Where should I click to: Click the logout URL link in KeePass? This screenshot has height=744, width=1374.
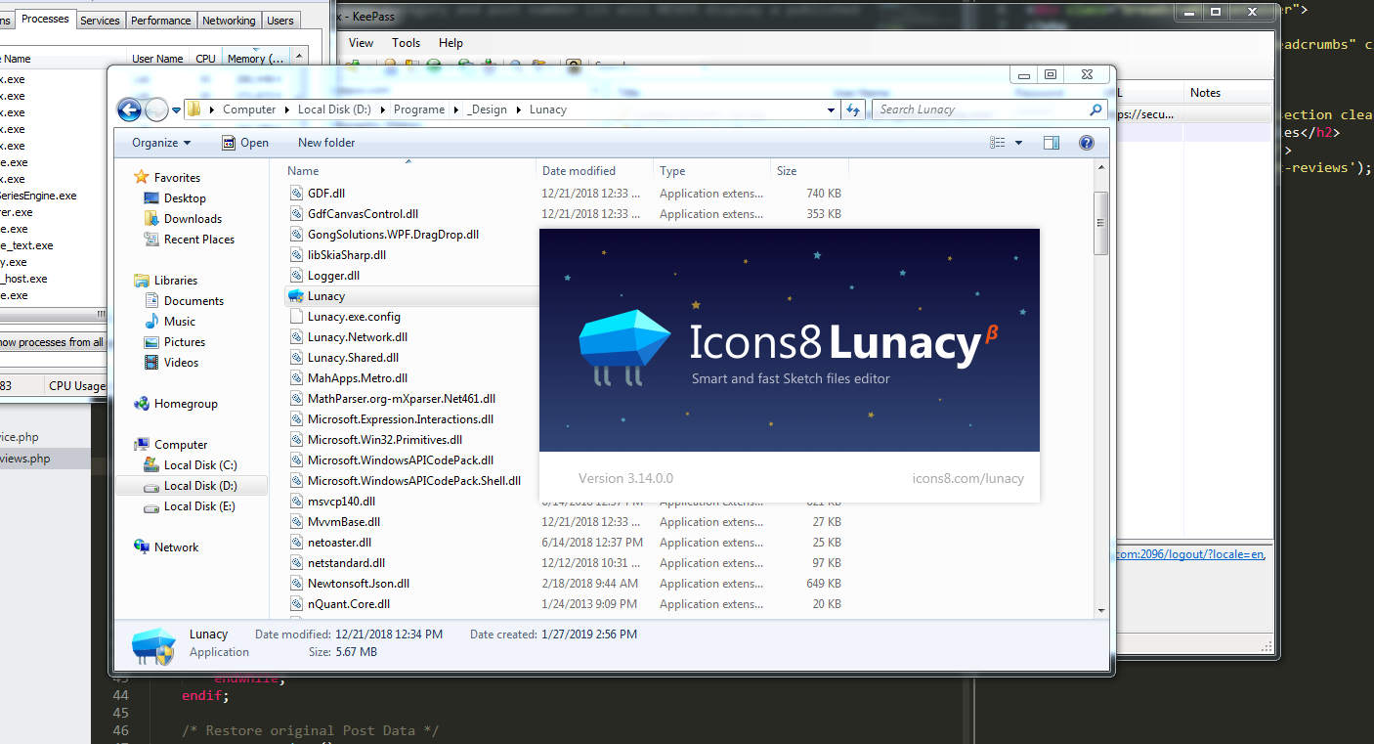[x=1192, y=554]
